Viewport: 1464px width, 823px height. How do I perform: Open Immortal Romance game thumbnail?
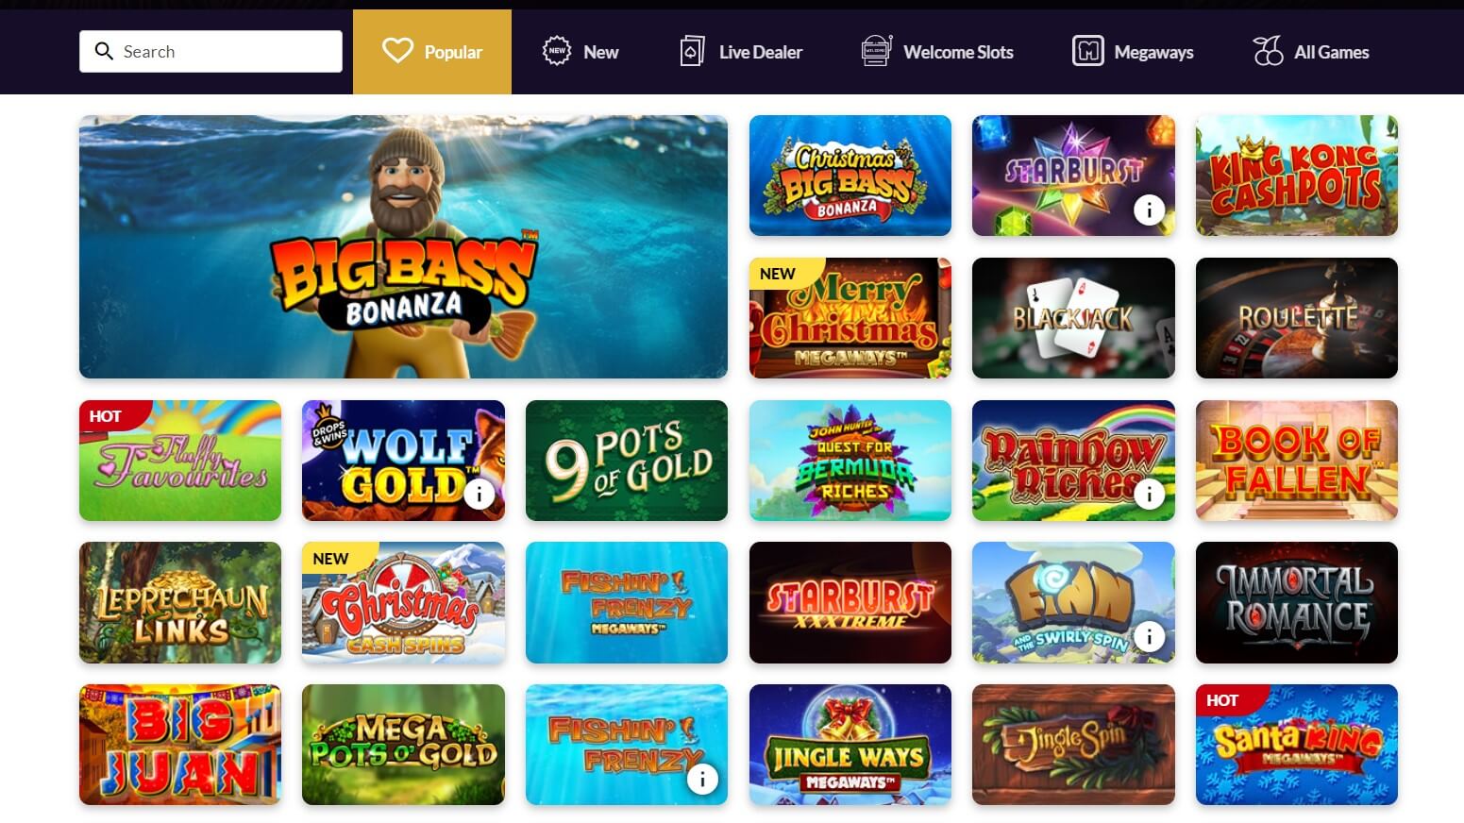1296,602
